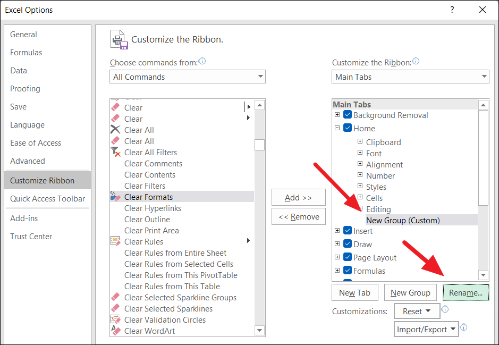Open the Choose commands from dropdown

point(188,77)
